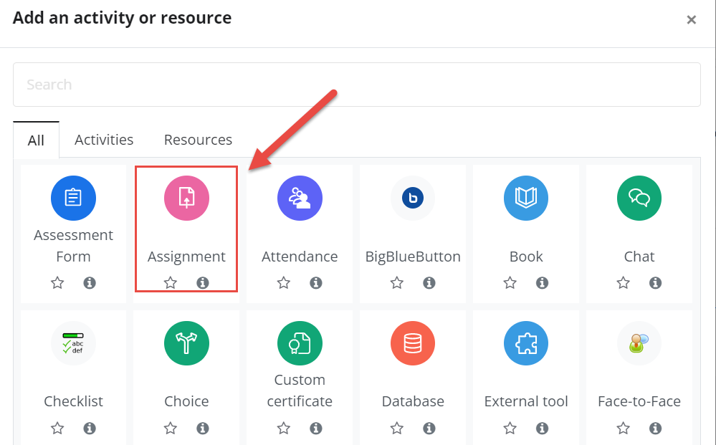Select the Chat activity icon
The width and height of the screenshot is (716, 445).
click(639, 198)
